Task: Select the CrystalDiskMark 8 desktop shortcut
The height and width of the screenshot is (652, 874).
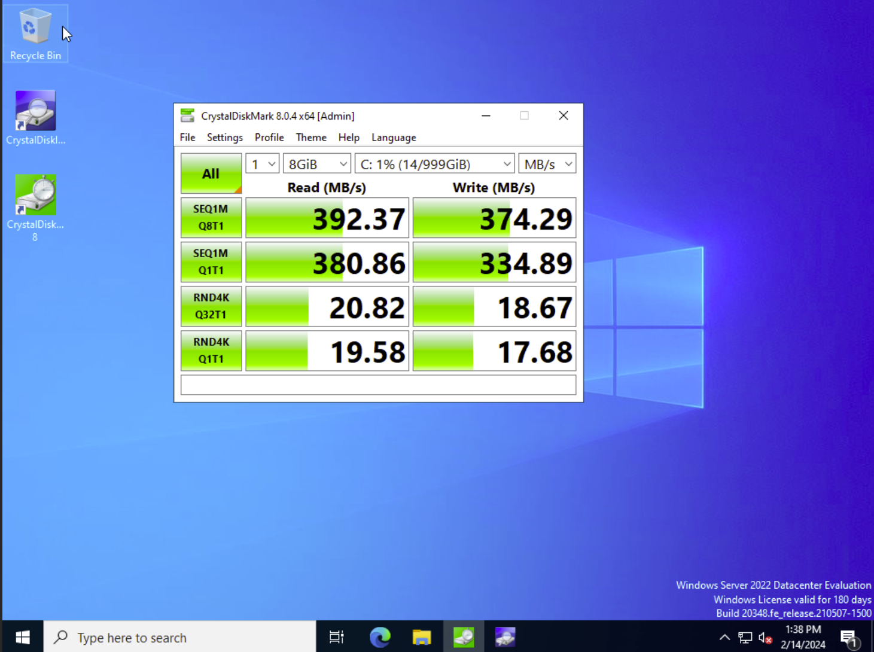Action: [x=35, y=208]
